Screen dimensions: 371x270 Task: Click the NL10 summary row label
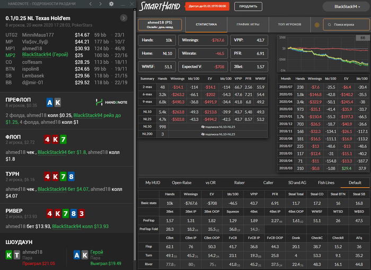click(147, 112)
